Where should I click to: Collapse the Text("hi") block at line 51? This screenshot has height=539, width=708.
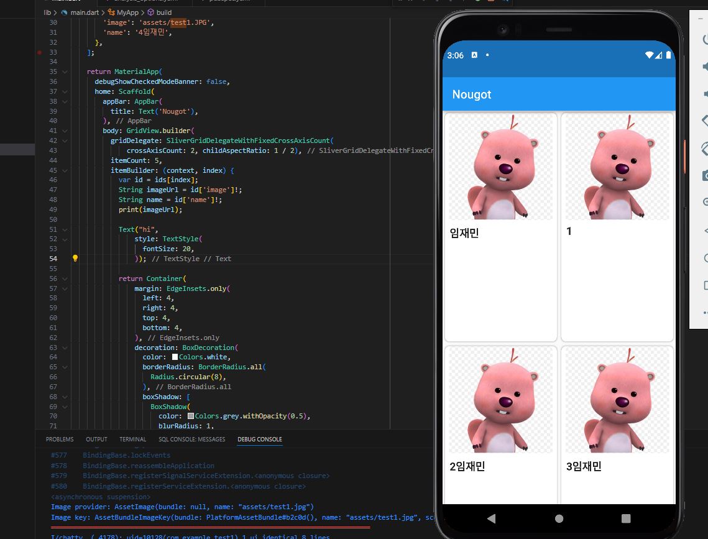[65, 230]
